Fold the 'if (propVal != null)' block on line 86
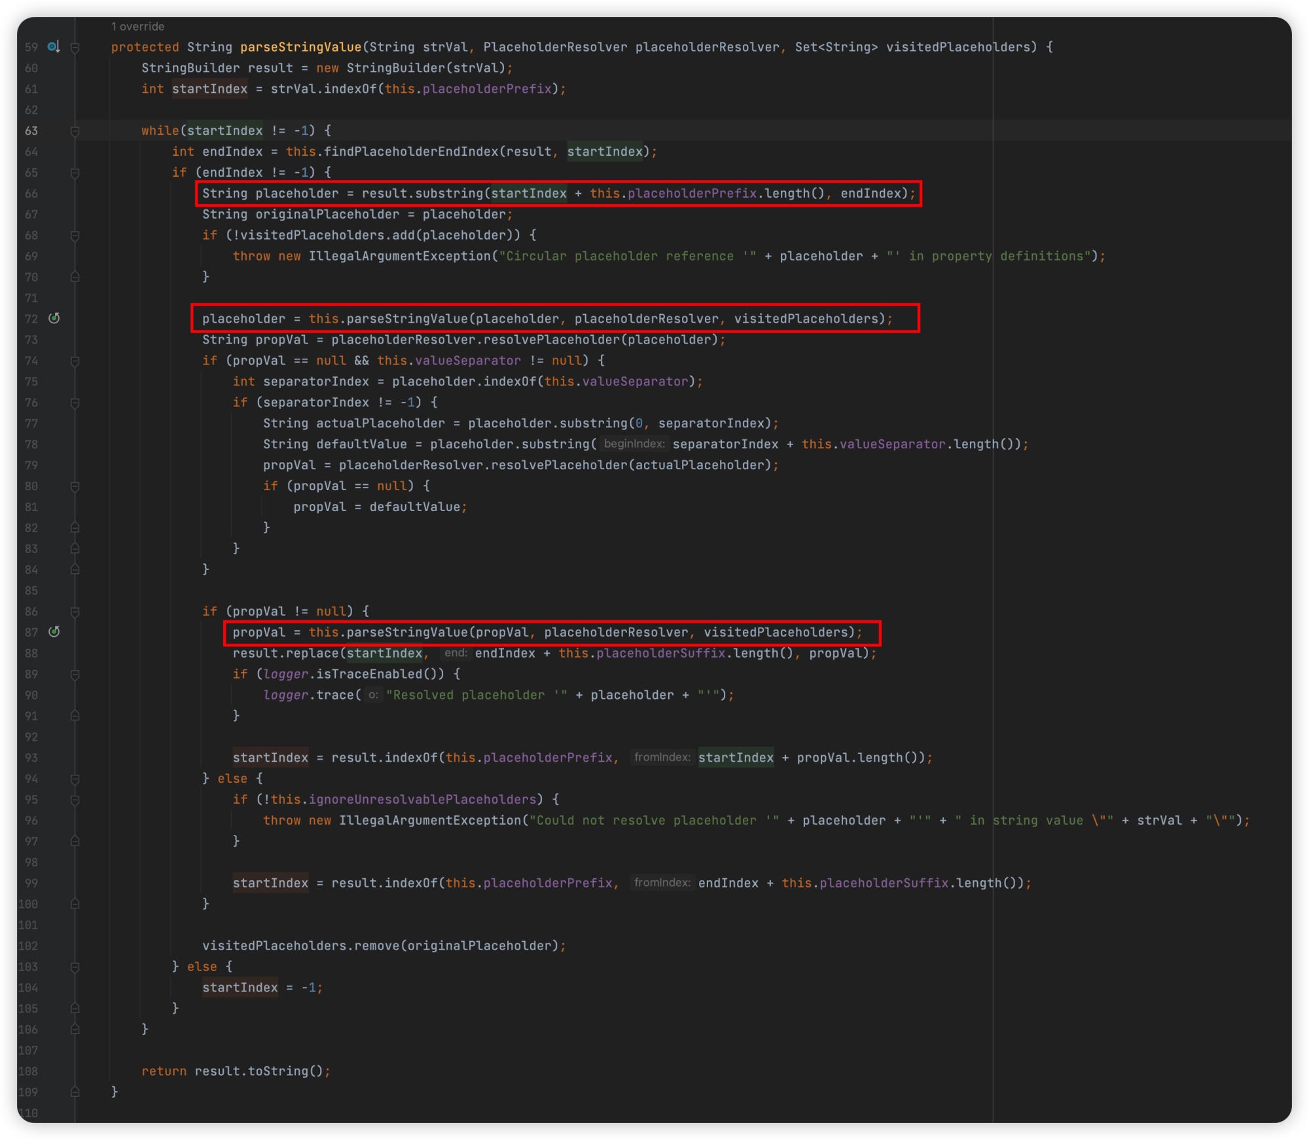 [x=75, y=611]
